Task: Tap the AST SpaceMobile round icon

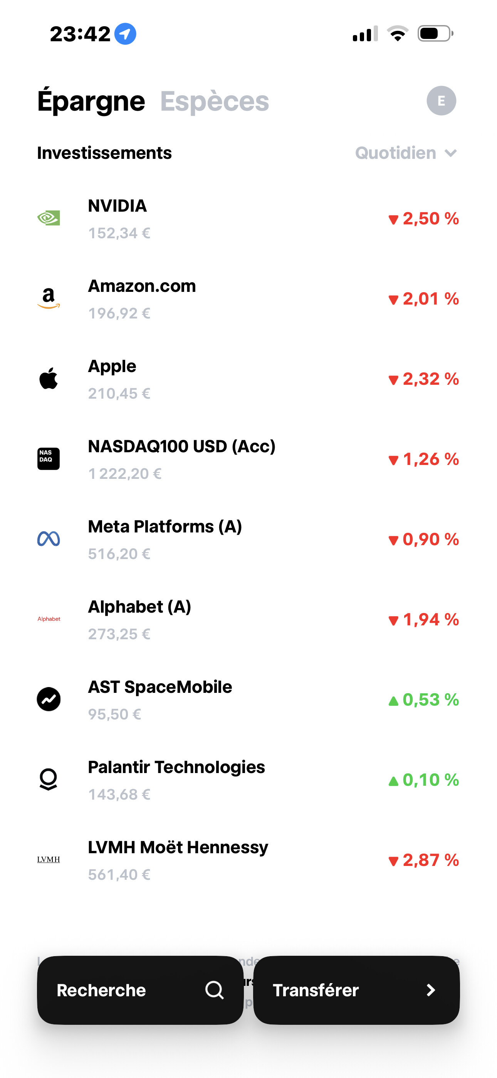Action: [x=49, y=699]
